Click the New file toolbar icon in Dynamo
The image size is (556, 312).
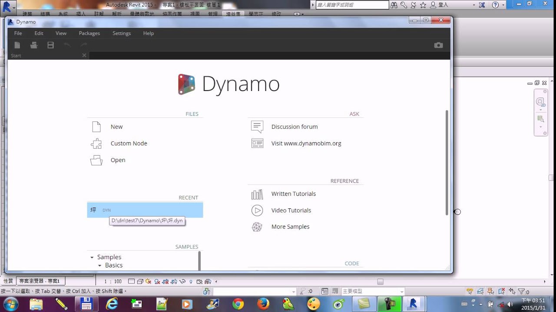(17, 45)
